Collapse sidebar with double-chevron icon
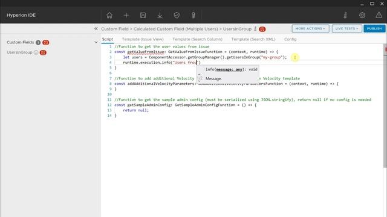Viewport: 387px width, 217px height. coord(96,29)
